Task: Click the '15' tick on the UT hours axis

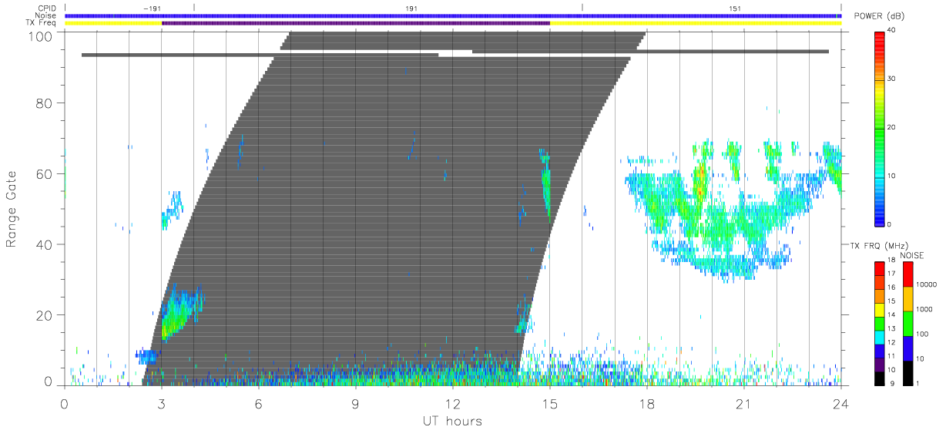Action: coord(550,404)
